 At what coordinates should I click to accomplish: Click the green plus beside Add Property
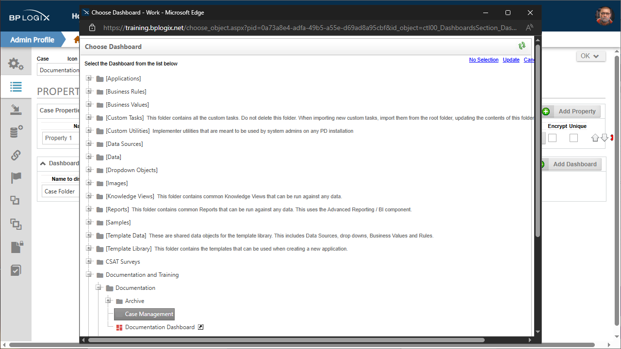(546, 111)
